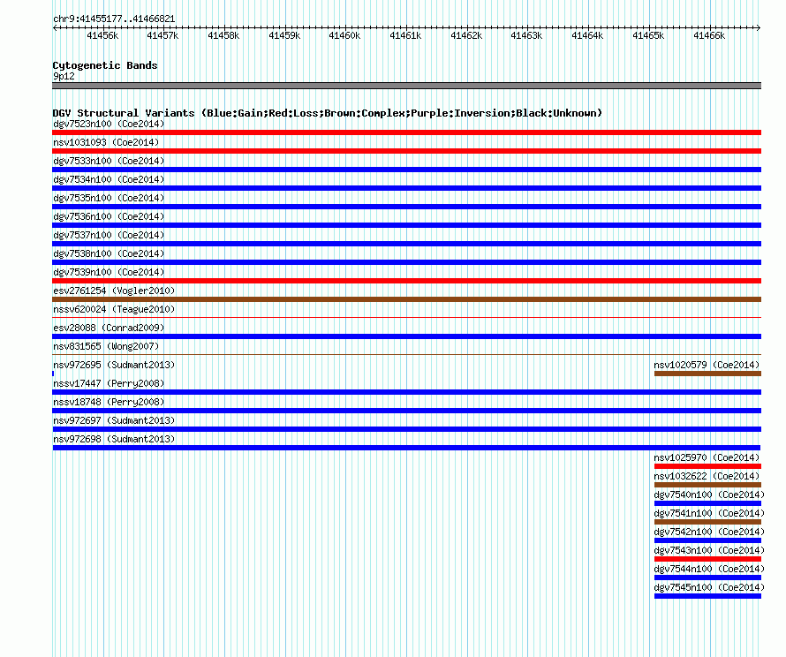The width and height of the screenshot is (786, 657).
Task: Select nsv1020579 (Coe2014) label
Action: pos(707,365)
